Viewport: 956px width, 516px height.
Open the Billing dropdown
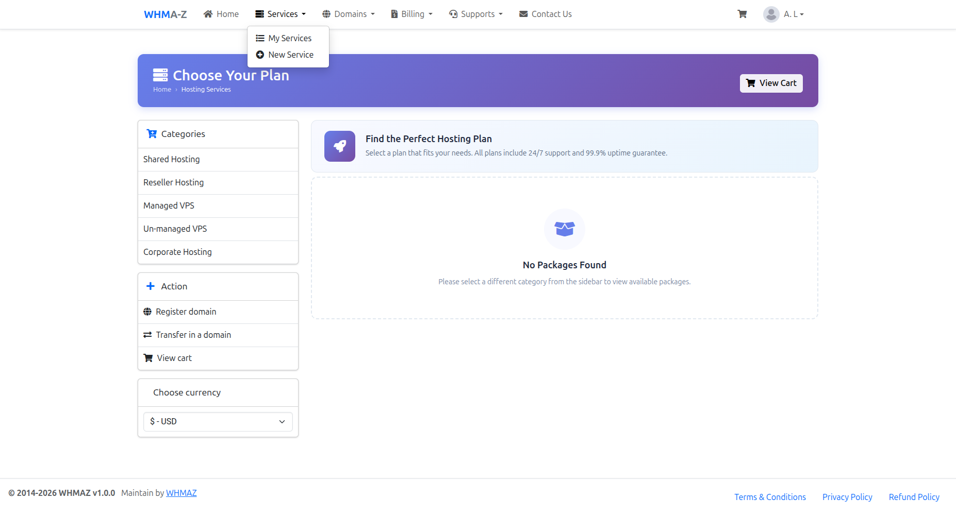click(411, 14)
